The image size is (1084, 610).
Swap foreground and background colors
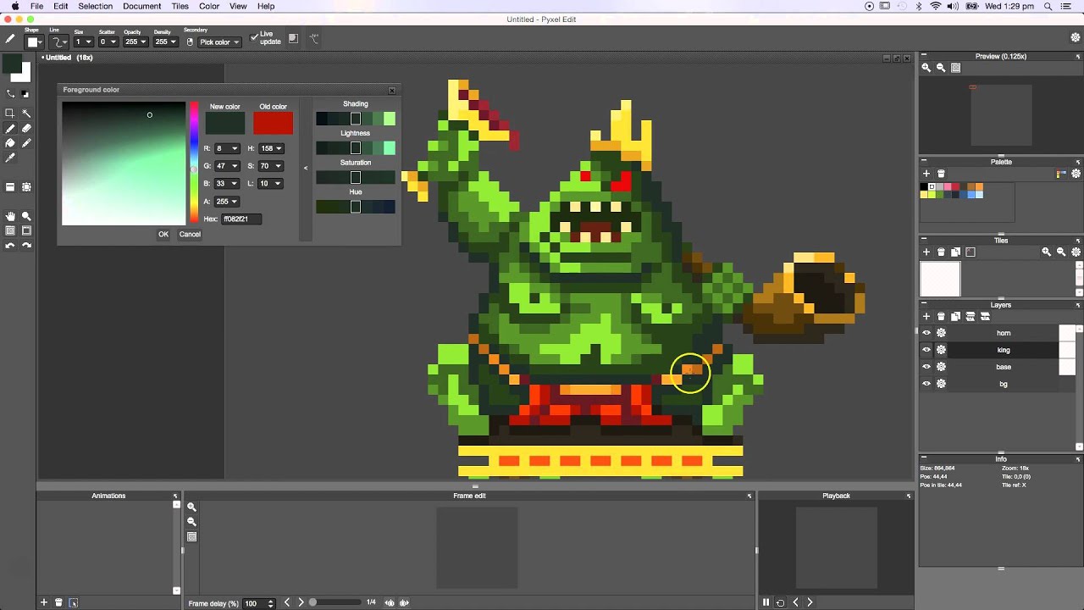10,93
